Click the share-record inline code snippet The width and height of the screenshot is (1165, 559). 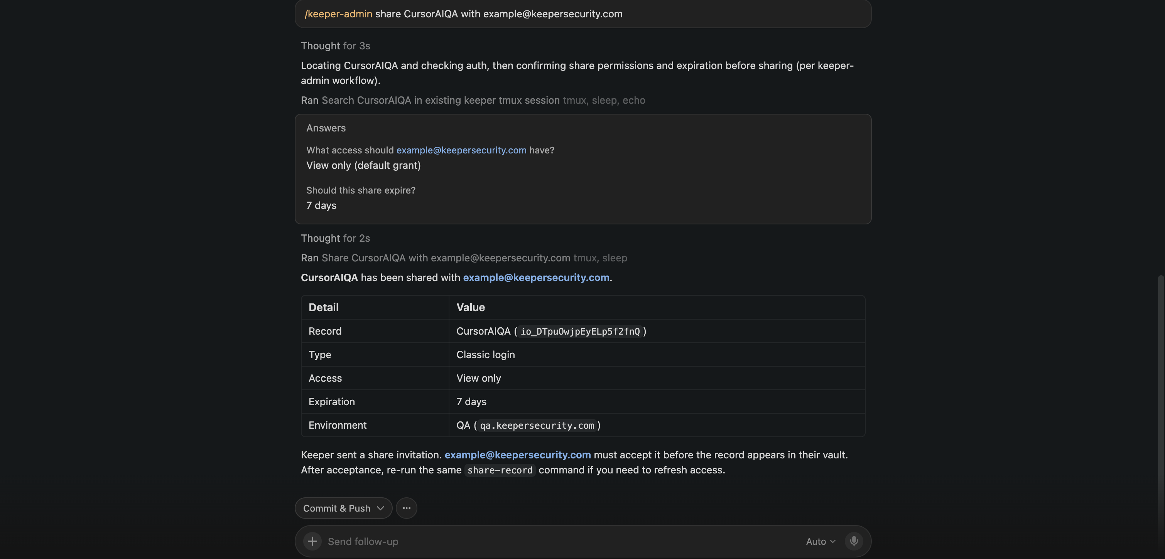[x=500, y=470]
